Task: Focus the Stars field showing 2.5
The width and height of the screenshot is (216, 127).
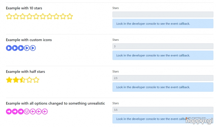Action: [x=163, y=78]
